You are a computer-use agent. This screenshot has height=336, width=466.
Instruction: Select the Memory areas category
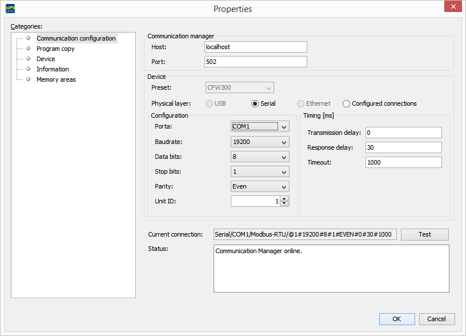[55, 79]
